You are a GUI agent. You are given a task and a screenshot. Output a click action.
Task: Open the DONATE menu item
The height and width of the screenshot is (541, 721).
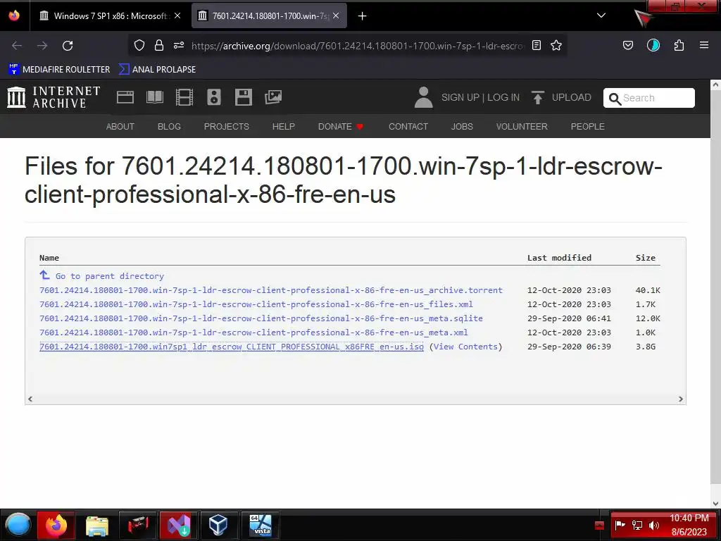coord(341,127)
